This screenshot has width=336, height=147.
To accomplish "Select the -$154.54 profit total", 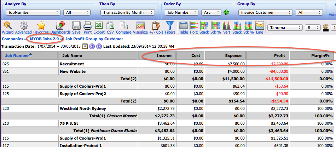I will 279,101.
